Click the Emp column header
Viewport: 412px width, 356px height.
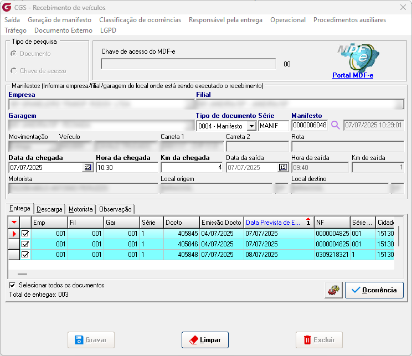coord(49,223)
